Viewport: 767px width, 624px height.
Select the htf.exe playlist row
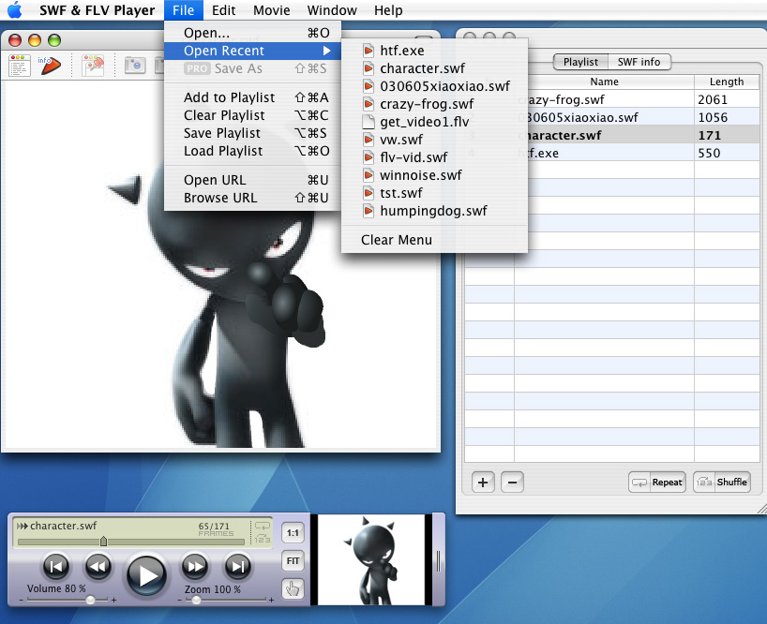[611, 153]
